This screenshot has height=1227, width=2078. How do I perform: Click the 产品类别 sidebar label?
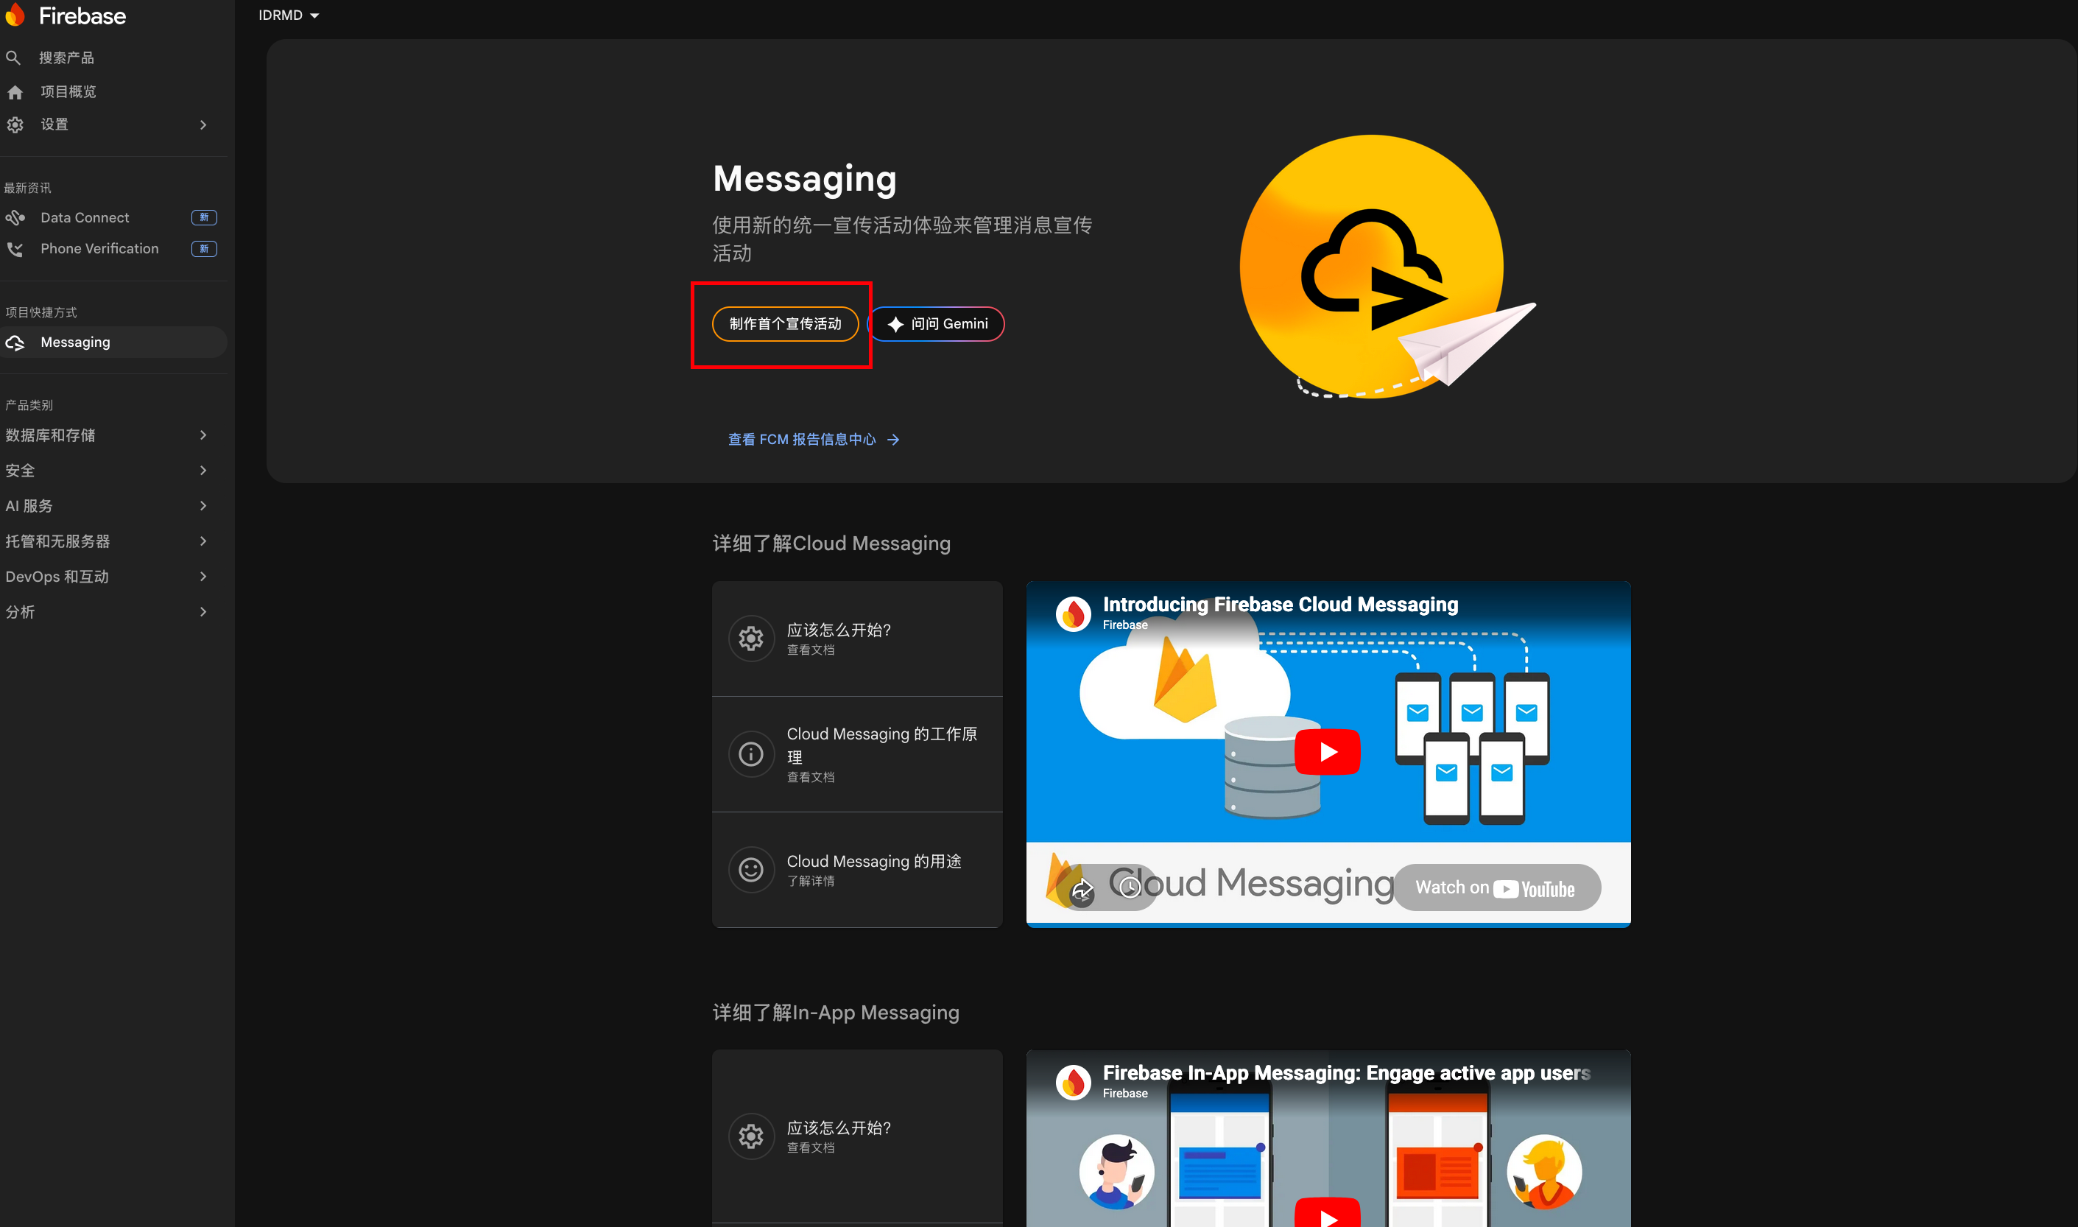[x=29, y=405]
